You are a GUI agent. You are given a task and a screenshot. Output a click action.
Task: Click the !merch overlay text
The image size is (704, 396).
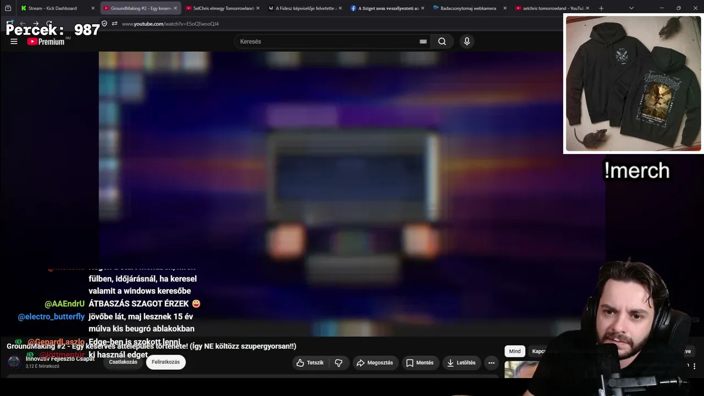pos(637,170)
